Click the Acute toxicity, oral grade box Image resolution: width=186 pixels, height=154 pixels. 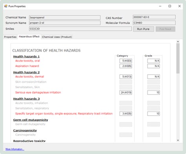click(153, 61)
